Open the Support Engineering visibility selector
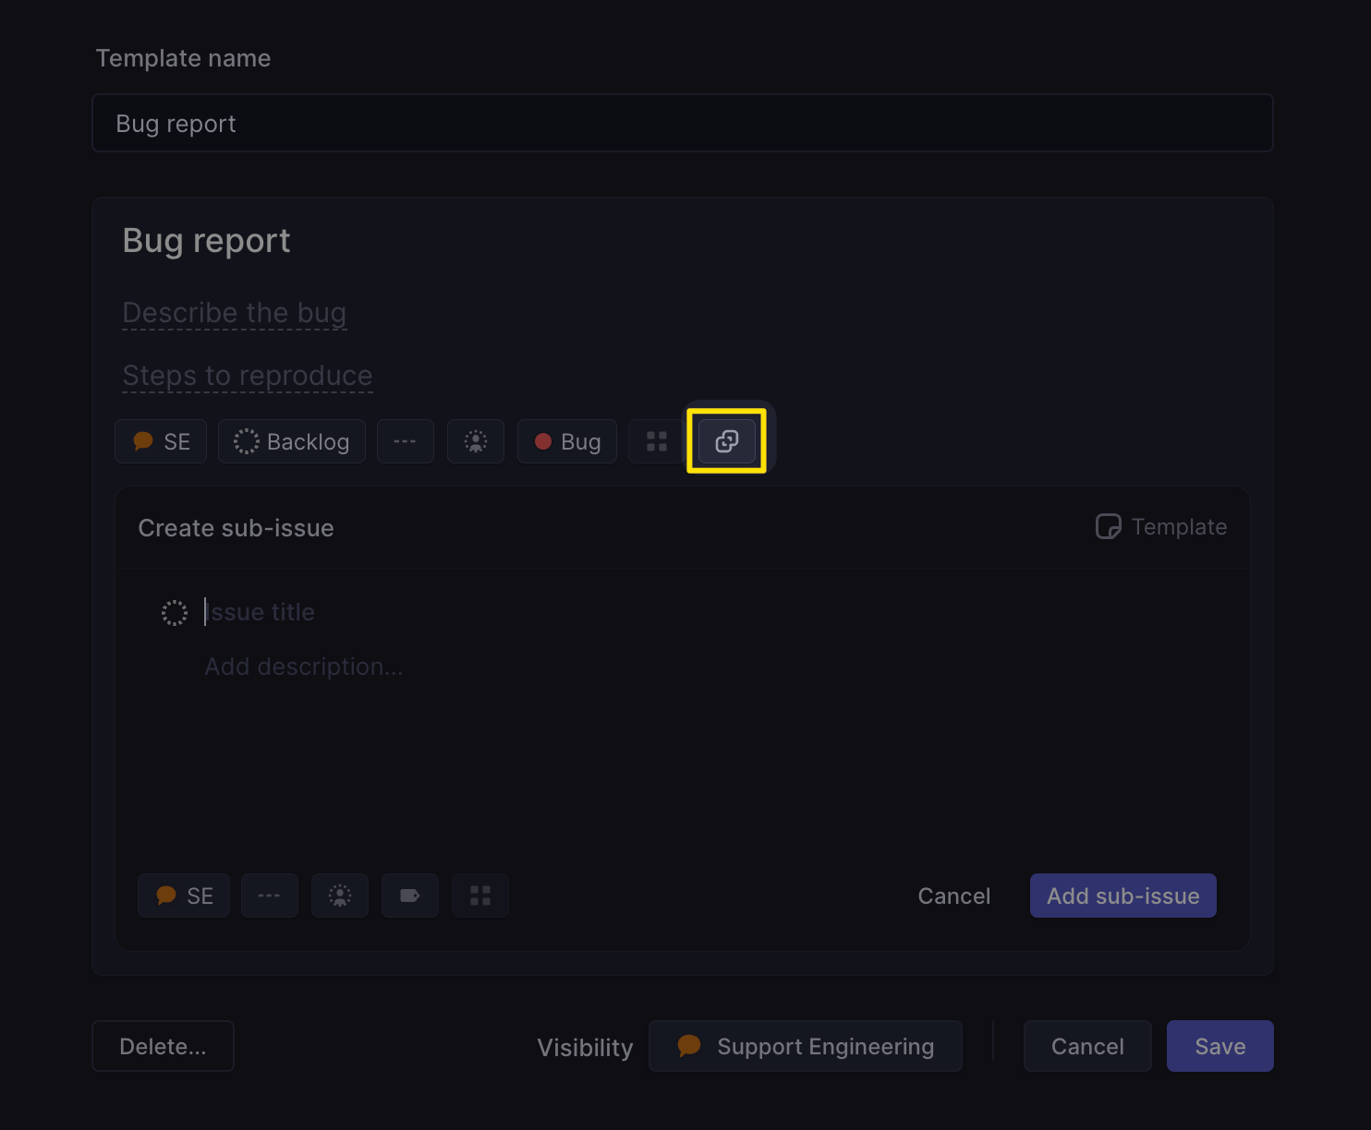 click(x=805, y=1046)
